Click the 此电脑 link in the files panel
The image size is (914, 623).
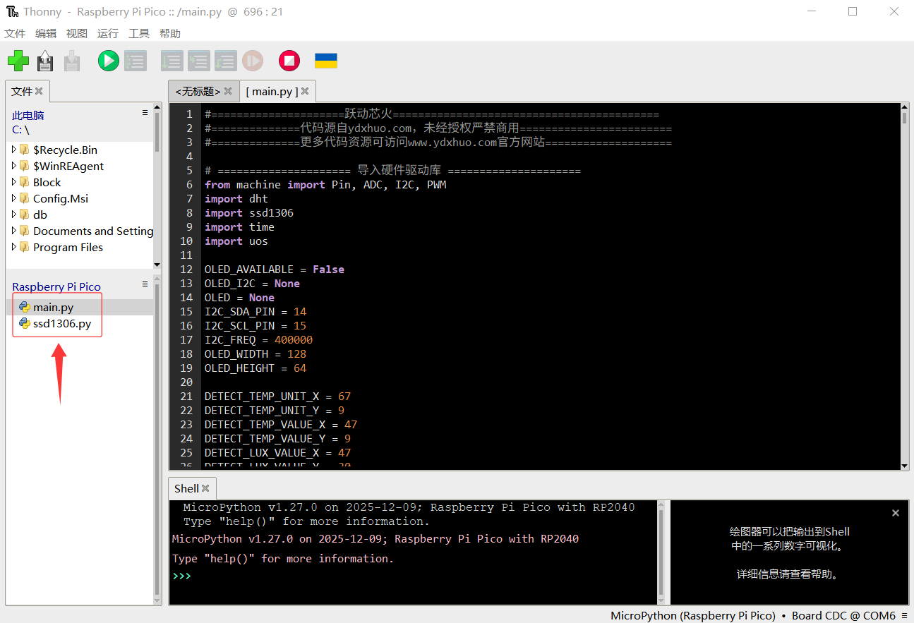coord(28,115)
